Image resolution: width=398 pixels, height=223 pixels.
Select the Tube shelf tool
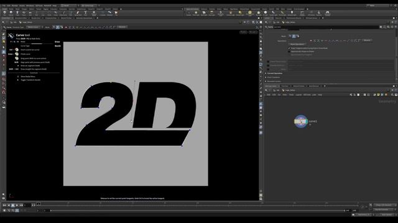[x=17, y=13]
